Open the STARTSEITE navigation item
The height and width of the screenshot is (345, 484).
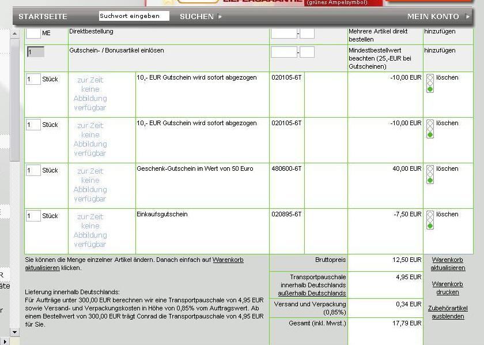pos(43,16)
